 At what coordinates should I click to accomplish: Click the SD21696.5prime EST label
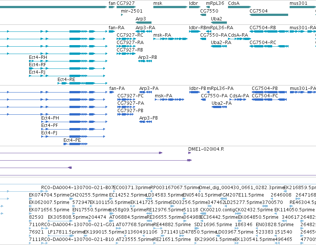(x=213, y=225)
